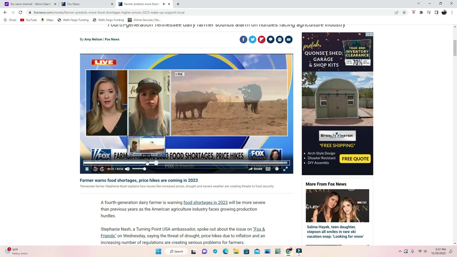
Task: Open Salma Hayek story thumbnail
Action: 337,206
